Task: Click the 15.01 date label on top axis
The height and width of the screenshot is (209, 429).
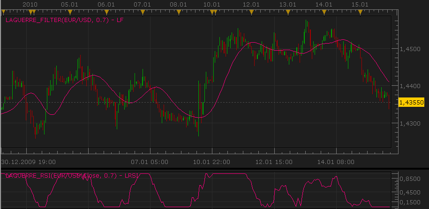Action: click(360, 4)
